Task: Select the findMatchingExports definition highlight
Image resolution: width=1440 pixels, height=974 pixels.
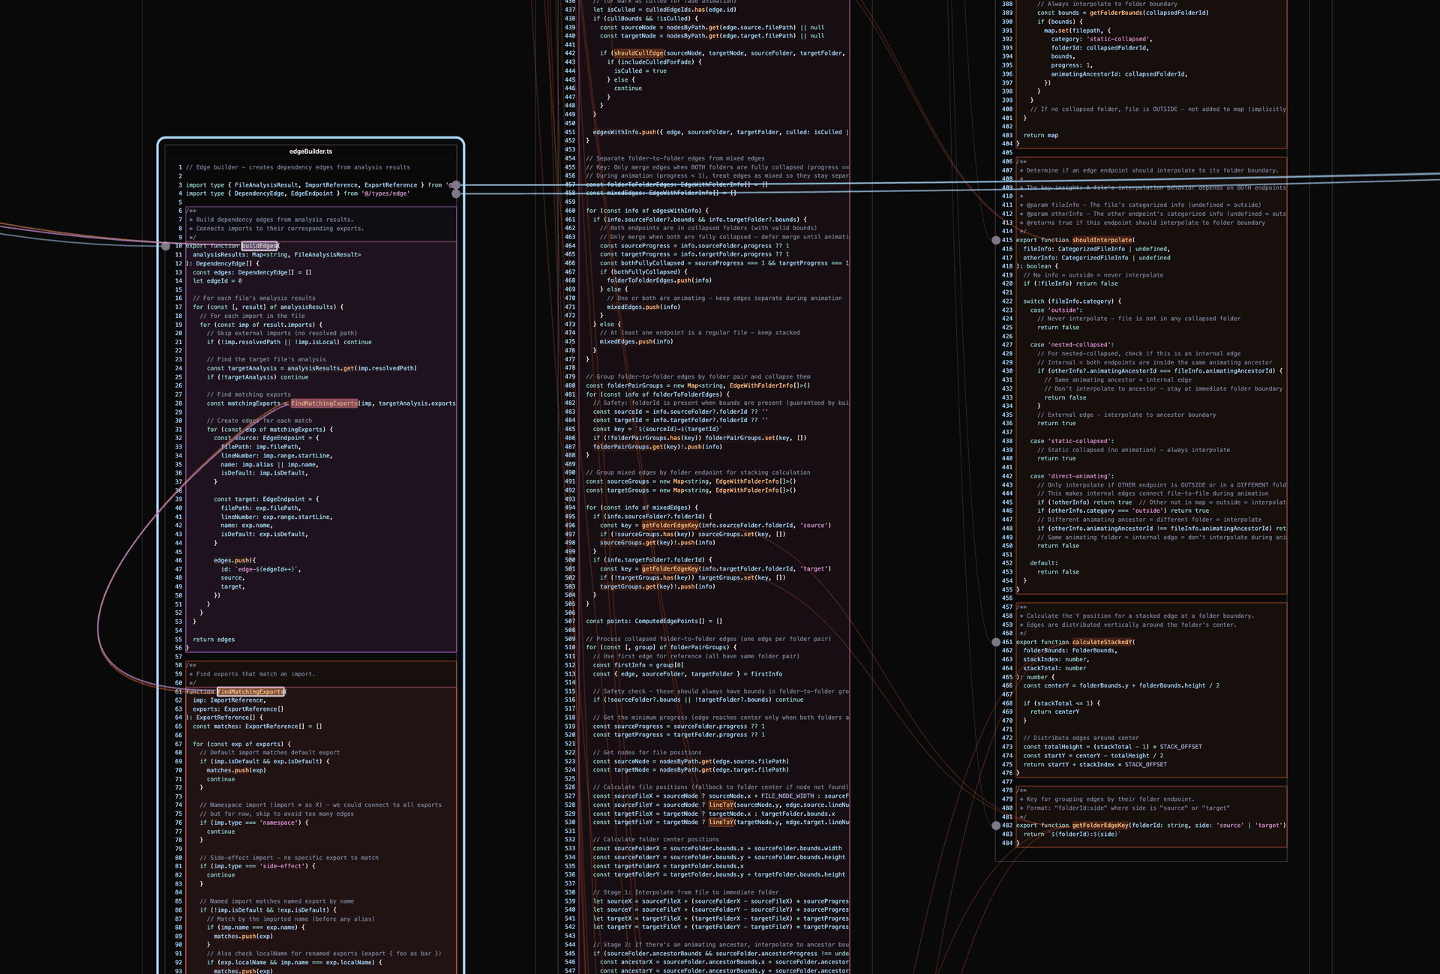Action: click(250, 691)
